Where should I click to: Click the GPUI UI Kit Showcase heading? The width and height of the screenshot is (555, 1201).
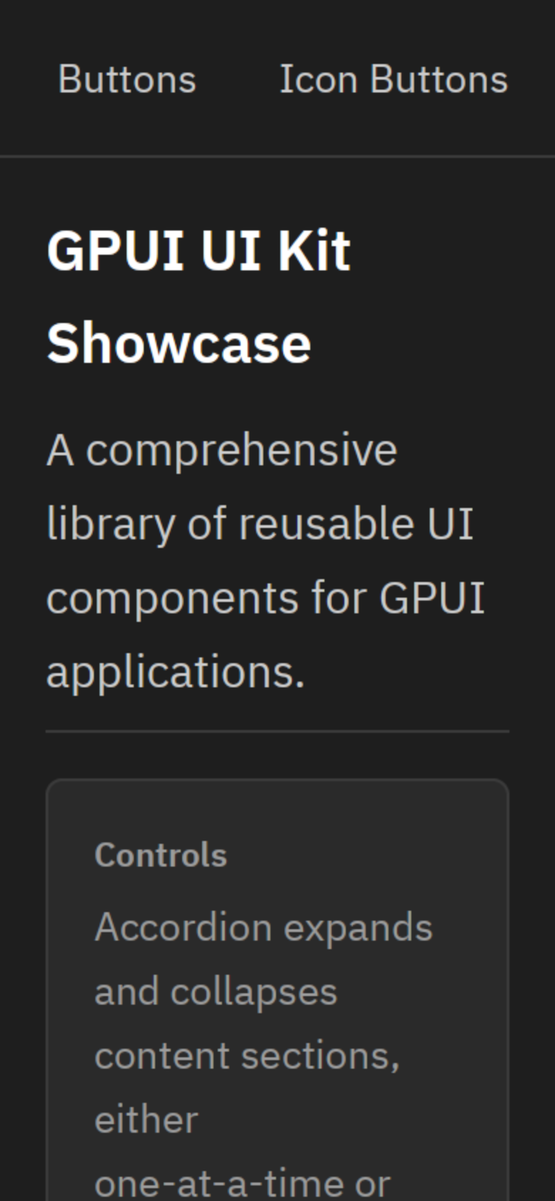(x=199, y=297)
